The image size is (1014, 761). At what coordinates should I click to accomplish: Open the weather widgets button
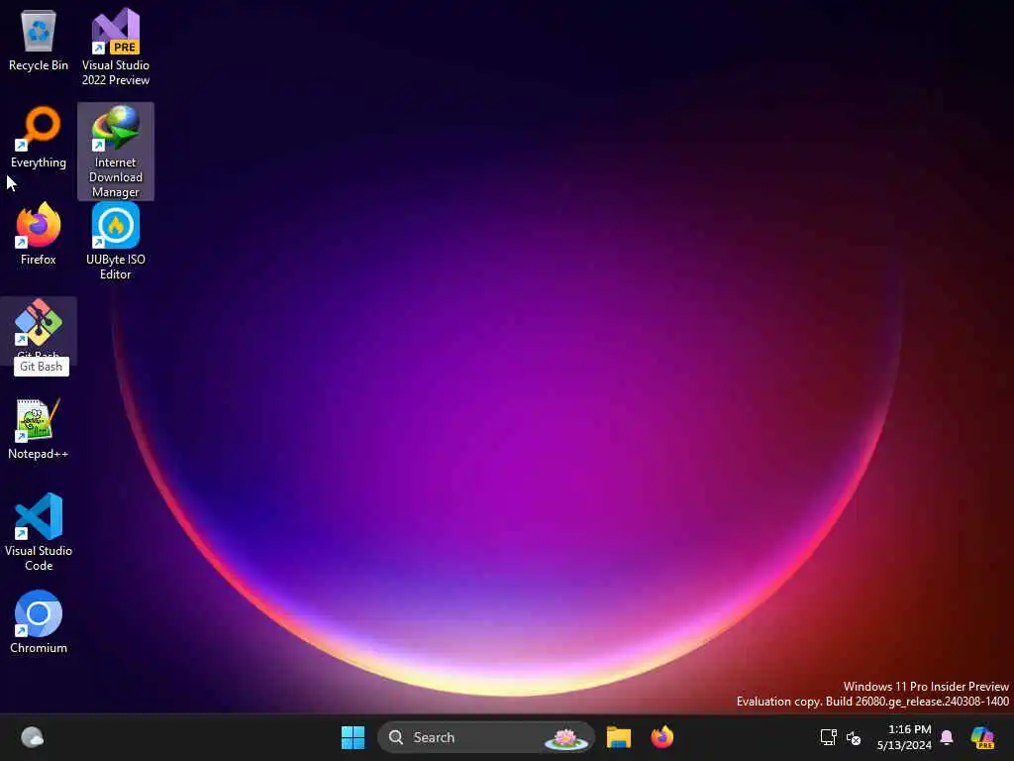(32, 737)
